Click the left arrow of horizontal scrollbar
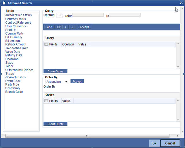185x148 pixels. 3,136
